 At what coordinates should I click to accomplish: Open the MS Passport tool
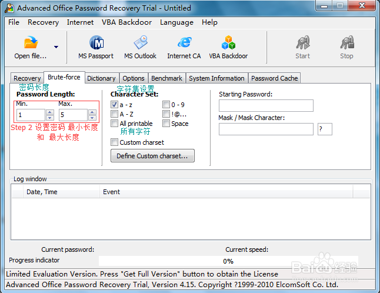pyautogui.click(x=96, y=48)
